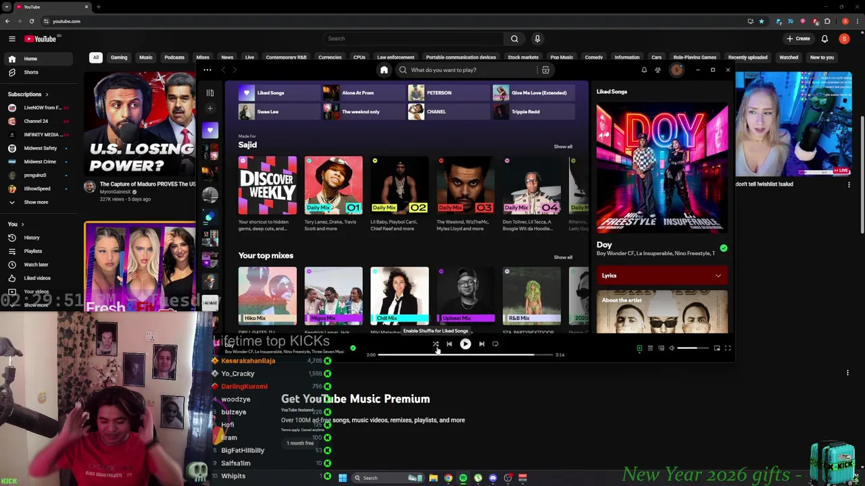The width and height of the screenshot is (865, 486).
Task: Enable Shuffle for Liked Songs
Action: tap(436, 344)
